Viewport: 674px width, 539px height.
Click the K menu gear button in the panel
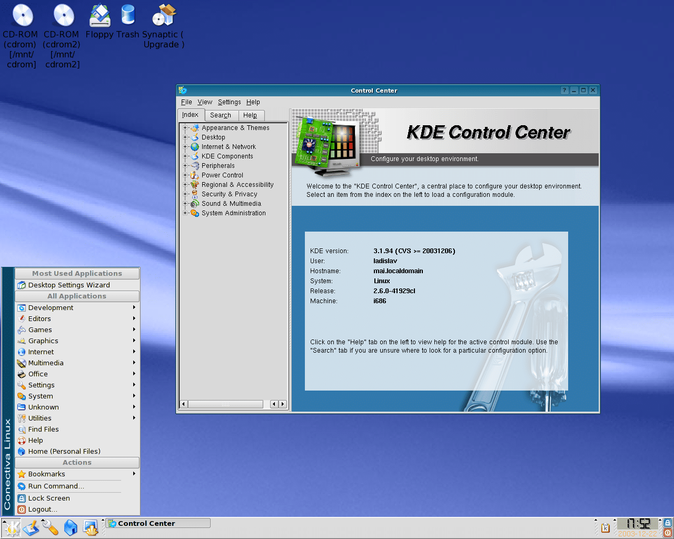point(12,527)
